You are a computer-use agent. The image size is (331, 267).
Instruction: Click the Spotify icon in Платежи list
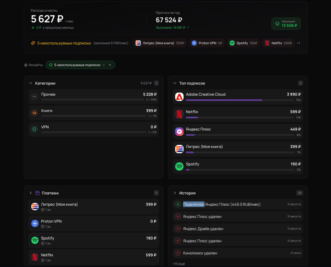point(35,240)
